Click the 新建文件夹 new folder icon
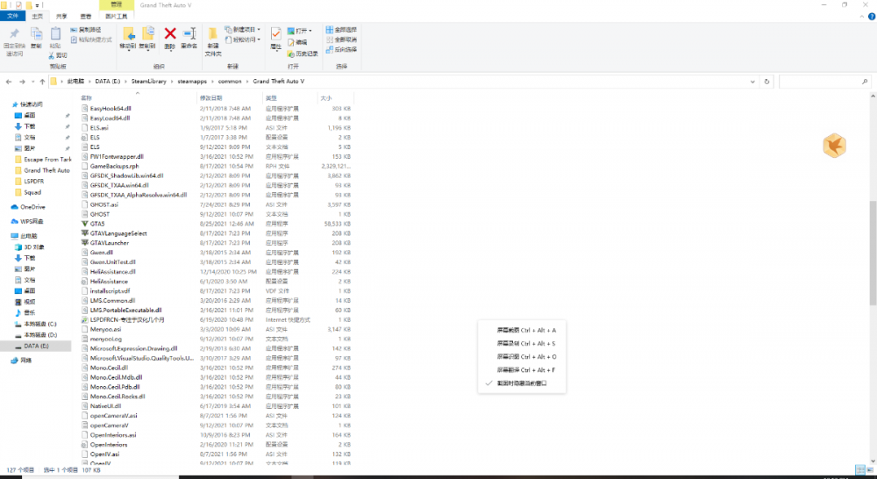Screen dimensions: 877x479 tap(212, 34)
